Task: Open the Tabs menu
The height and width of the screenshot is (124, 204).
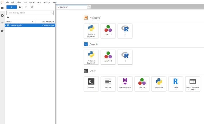Action: pyautogui.click(x=39, y=2)
